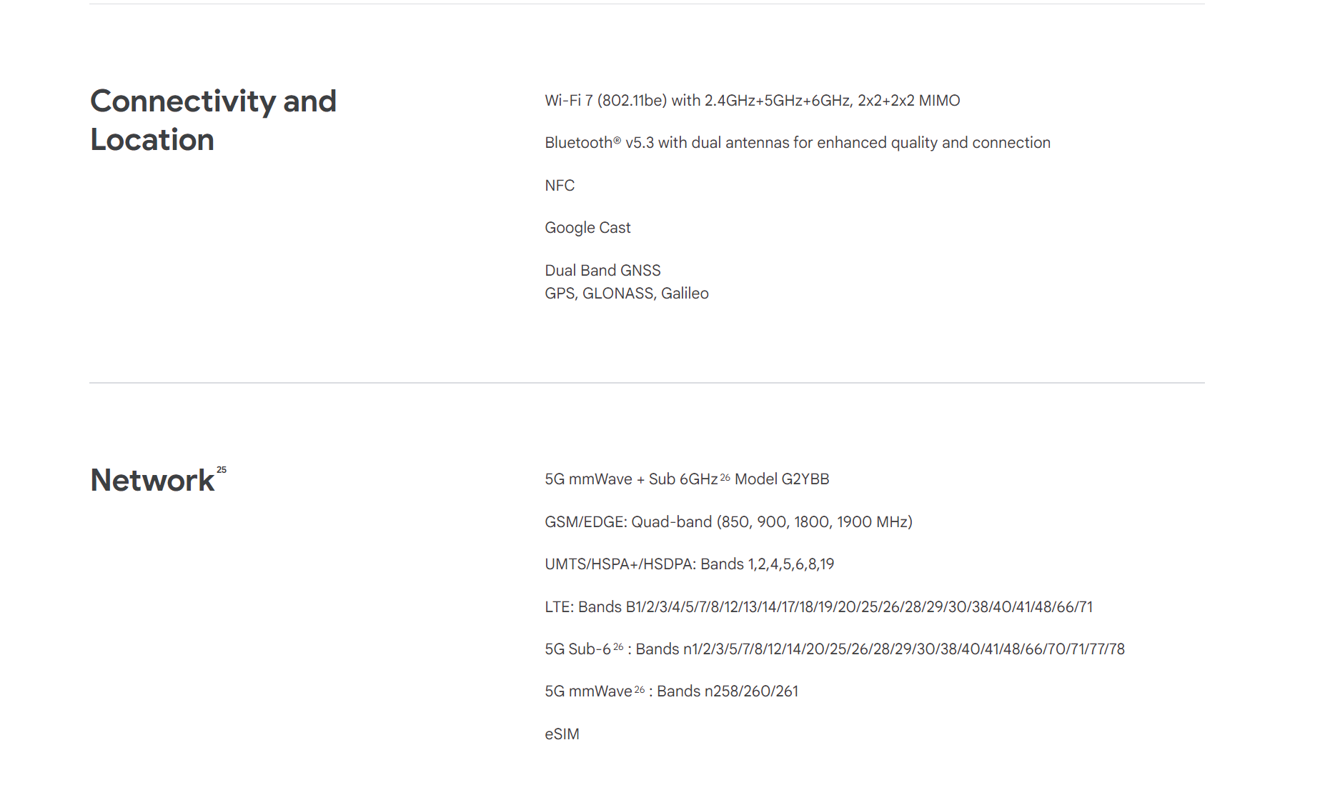Viewport: 1325px width, 810px height.
Task: Click footnote 26 after 5G Sub-6
Action: 618,647
